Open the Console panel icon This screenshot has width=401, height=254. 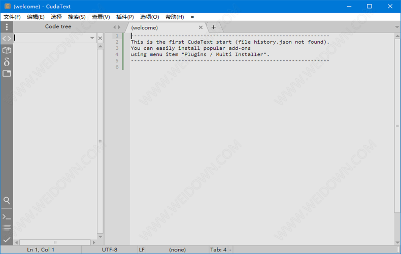(7, 217)
